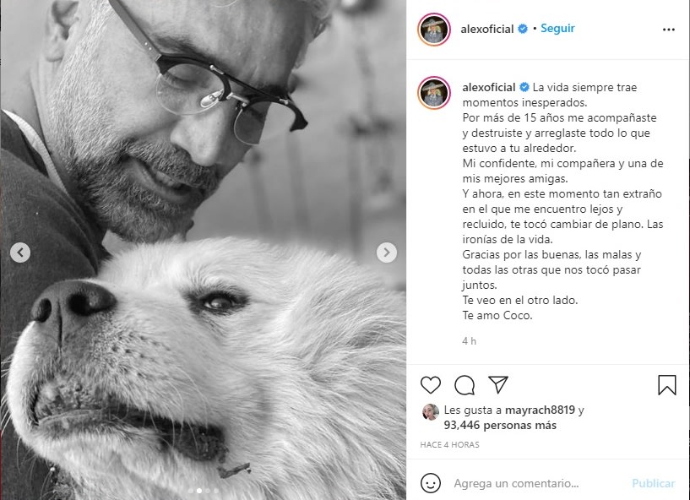Open the alexoficial username in header
The width and height of the screenshot is (690, 500).
(x=487, y=29)
